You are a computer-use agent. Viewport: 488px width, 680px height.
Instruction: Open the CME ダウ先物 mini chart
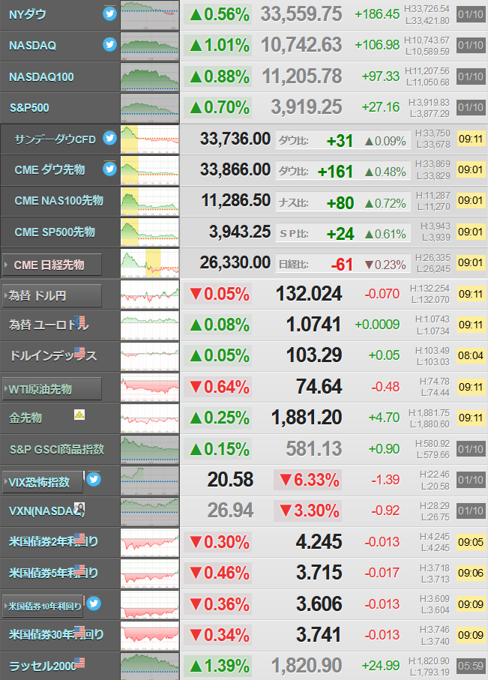click(x=150, y=170)
